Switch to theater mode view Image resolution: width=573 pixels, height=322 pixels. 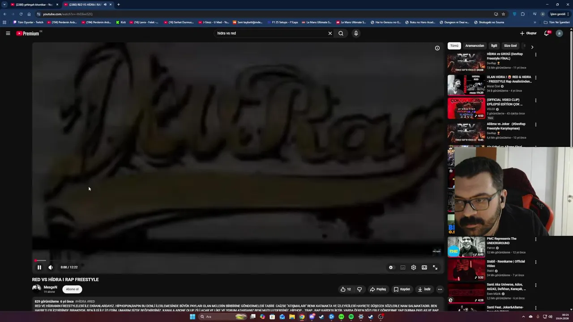tap(424, 267)
